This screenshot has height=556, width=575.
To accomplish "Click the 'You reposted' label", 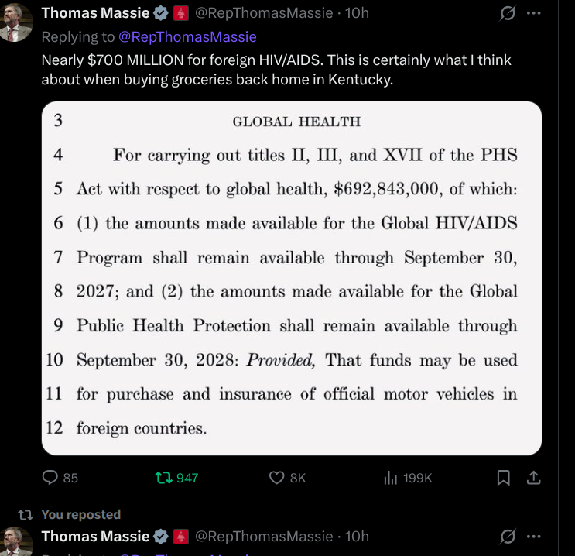I will [80, 514].
